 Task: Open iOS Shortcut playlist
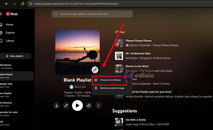pyautogui.click(x=16, y=104)
